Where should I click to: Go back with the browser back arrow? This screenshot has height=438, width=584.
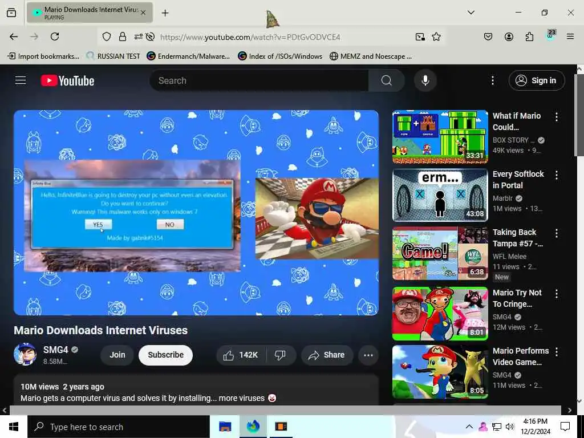coord(14,36)
